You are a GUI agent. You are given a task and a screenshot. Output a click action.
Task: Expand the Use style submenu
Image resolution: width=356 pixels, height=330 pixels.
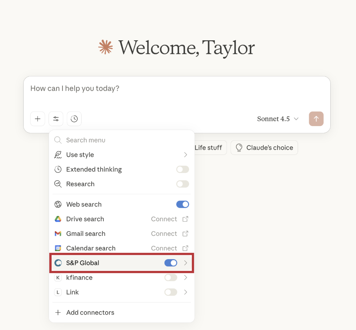pyautogui.click(x=186, y=155)
